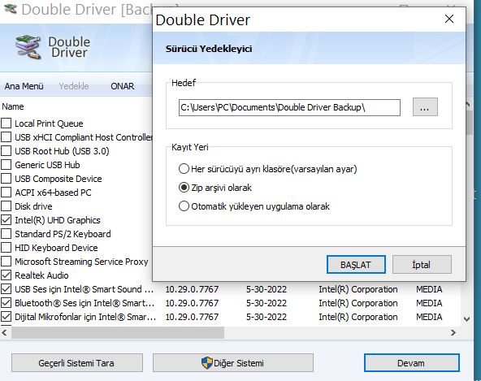
Task: Check the Disk drive checkbox
Action: tap(6, 206)
